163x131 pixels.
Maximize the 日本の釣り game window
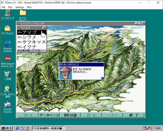click(x=140, y=23)
